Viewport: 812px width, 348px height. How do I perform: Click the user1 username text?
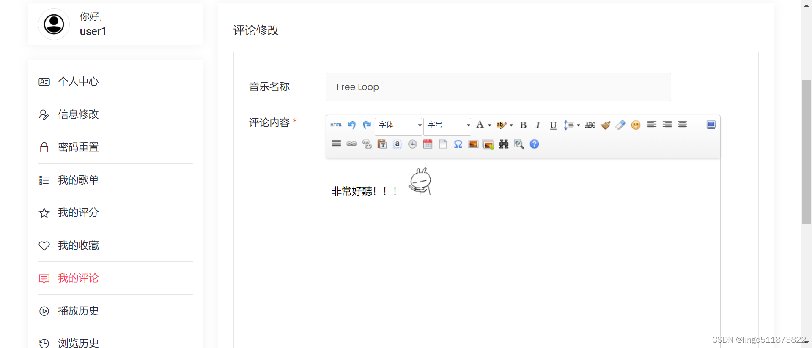click(93, 31)
